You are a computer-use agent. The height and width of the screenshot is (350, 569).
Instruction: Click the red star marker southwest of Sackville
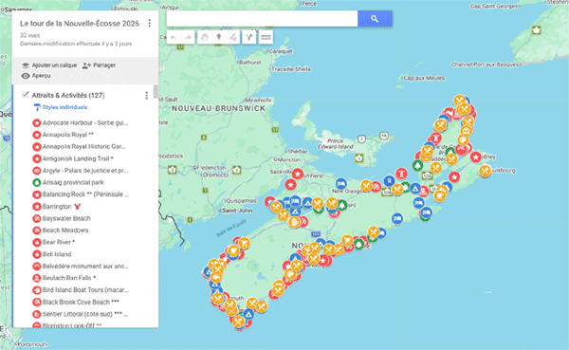click(x=290, y=184)
